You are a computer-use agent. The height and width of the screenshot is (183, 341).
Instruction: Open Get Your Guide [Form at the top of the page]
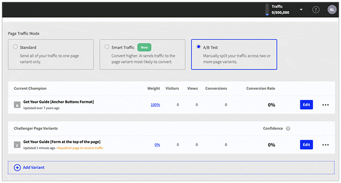[x=62, y=142]
